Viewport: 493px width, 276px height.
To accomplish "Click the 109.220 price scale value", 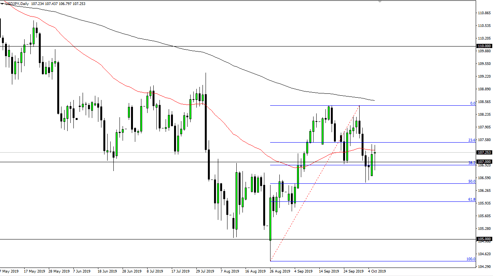I will coord(485,76).
